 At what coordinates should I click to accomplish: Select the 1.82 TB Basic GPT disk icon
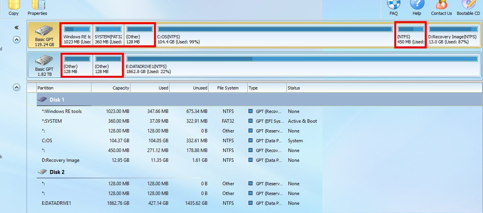(x=44, y=64)
